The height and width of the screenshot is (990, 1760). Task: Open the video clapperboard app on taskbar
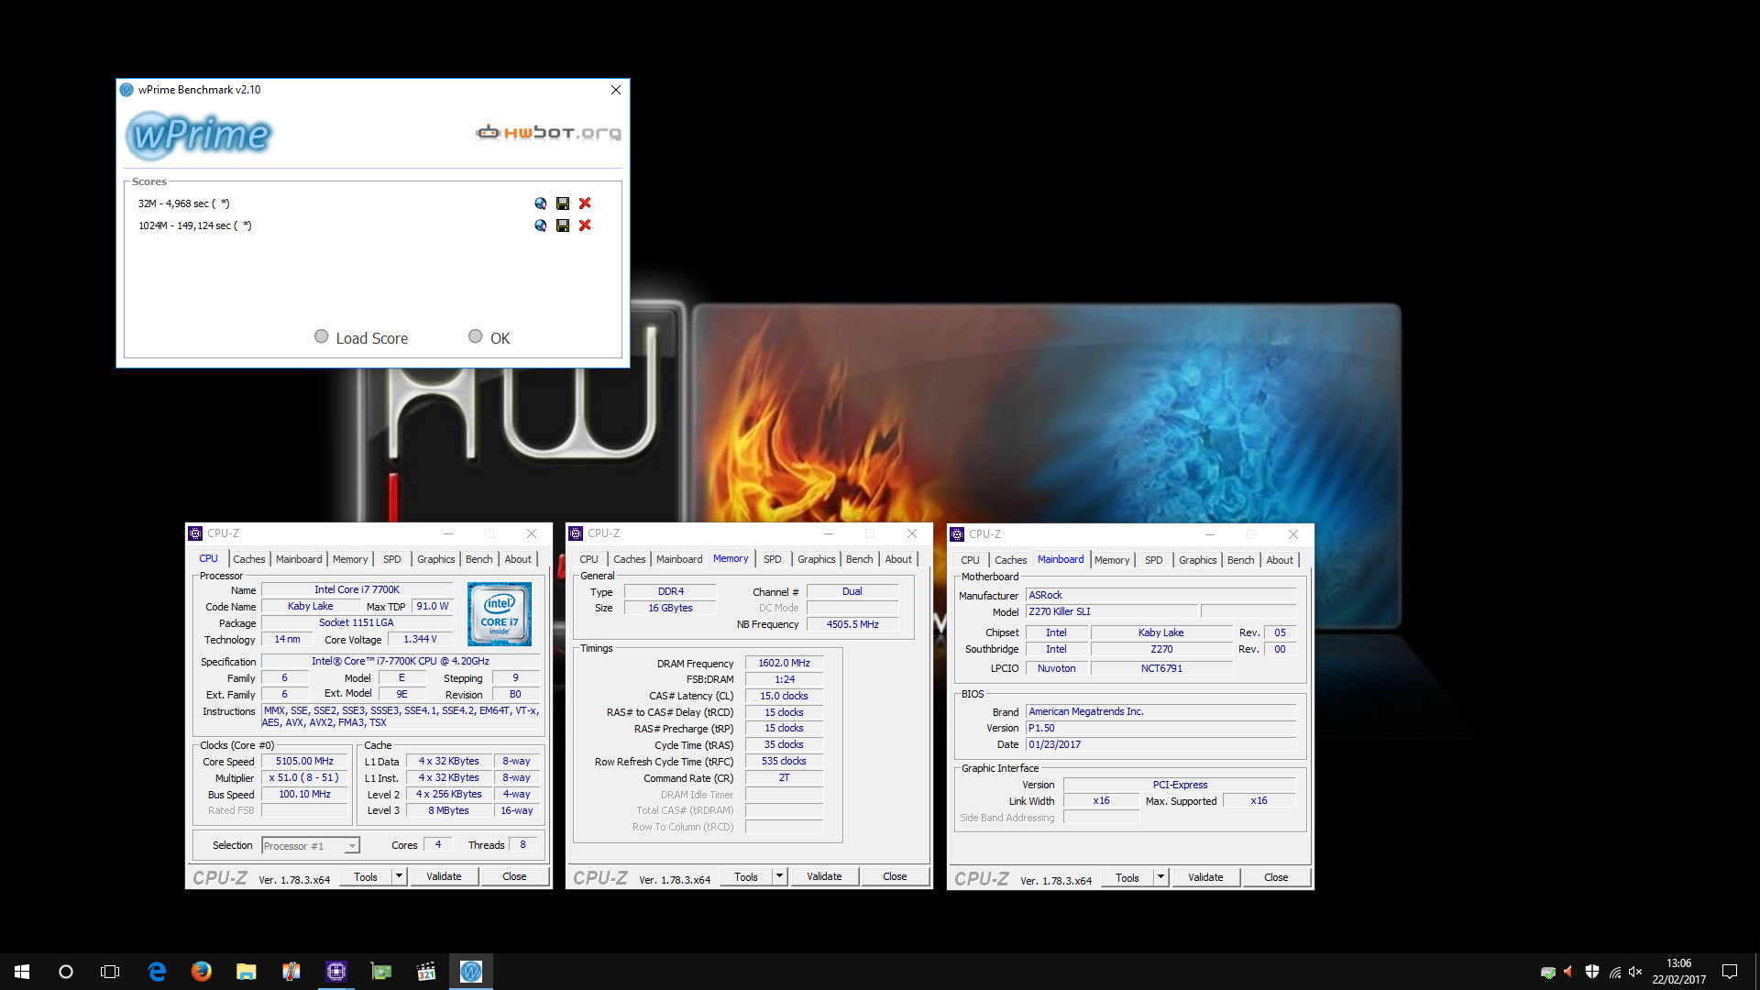[426, 972]
